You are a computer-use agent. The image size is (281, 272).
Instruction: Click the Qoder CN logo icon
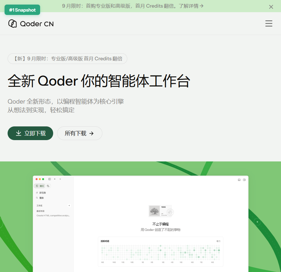(x=12, y=23)
